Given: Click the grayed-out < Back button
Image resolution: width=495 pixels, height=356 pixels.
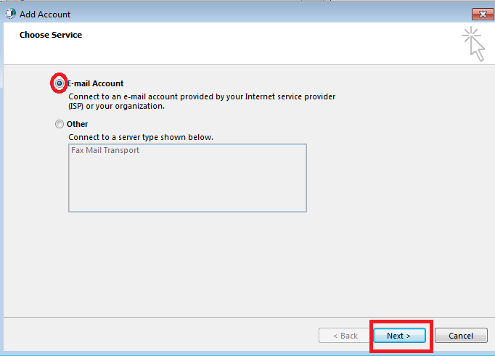Looking at the screenshot, I should [x=345, y=336].
